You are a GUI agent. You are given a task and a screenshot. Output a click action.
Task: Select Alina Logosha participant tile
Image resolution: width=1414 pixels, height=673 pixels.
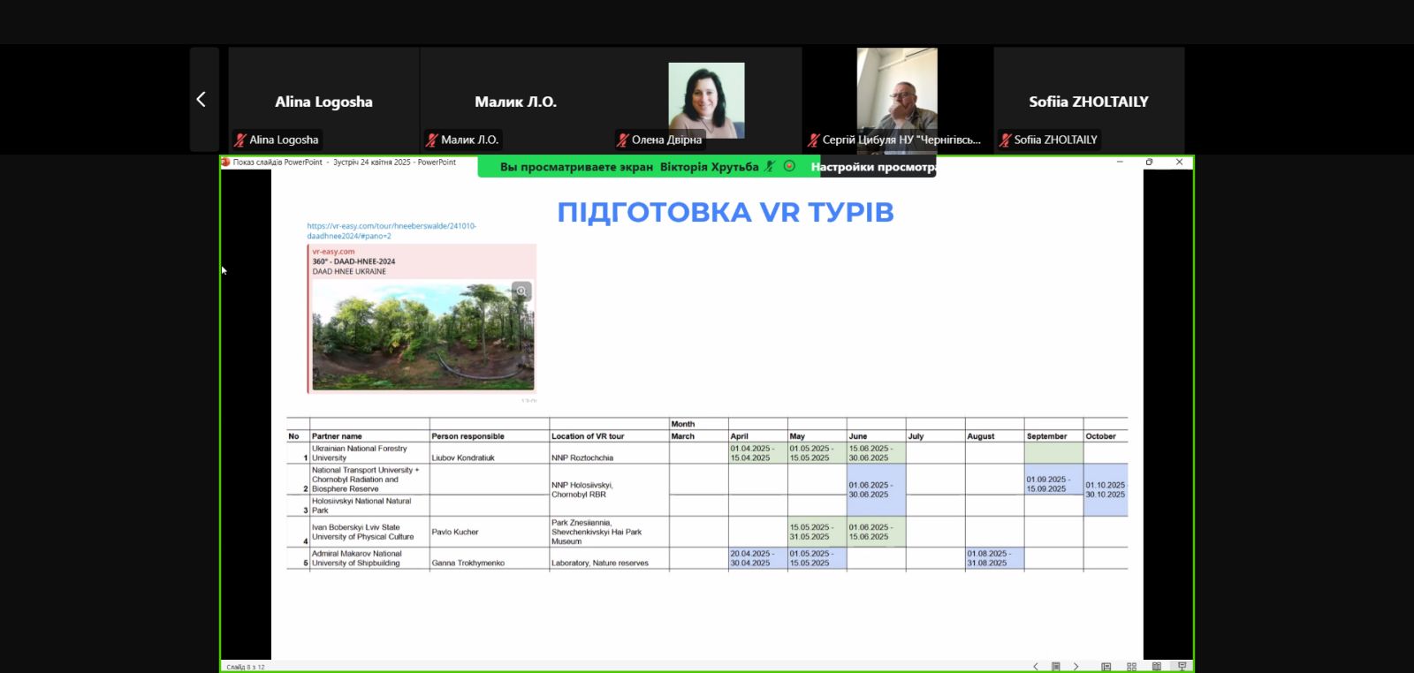tap(323, 101)
